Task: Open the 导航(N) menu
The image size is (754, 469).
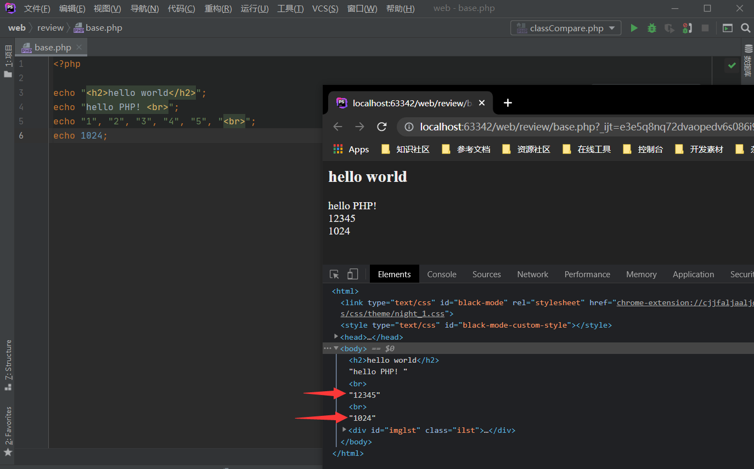Action: click(x=144, y=9)
